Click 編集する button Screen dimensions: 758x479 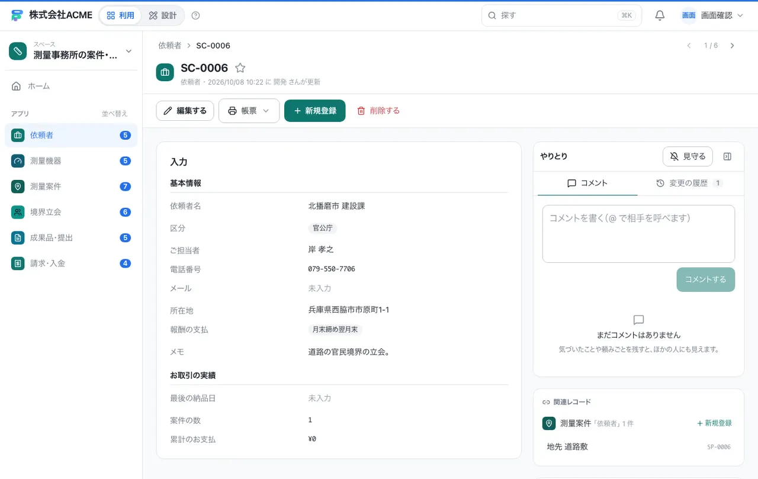(x=185, y=111)
